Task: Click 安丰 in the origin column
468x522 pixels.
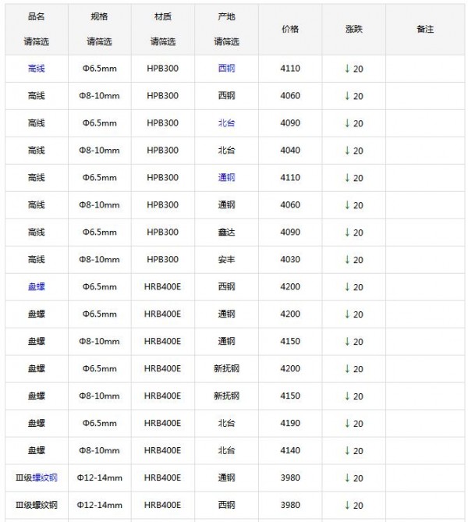Action: (226, 260)
